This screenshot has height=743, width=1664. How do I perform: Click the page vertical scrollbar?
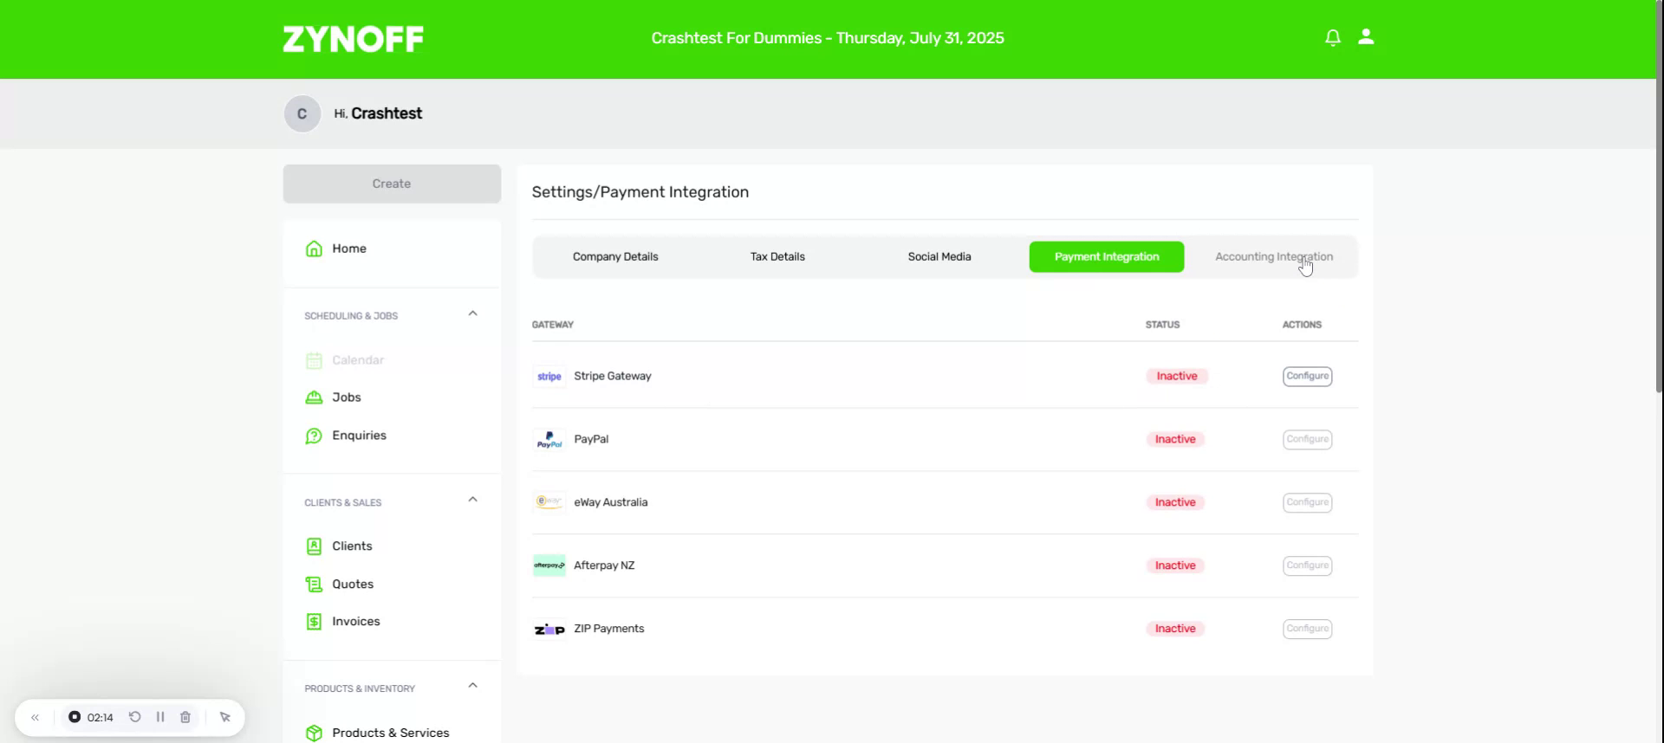pyautogui.click(x=1660, y=196)
